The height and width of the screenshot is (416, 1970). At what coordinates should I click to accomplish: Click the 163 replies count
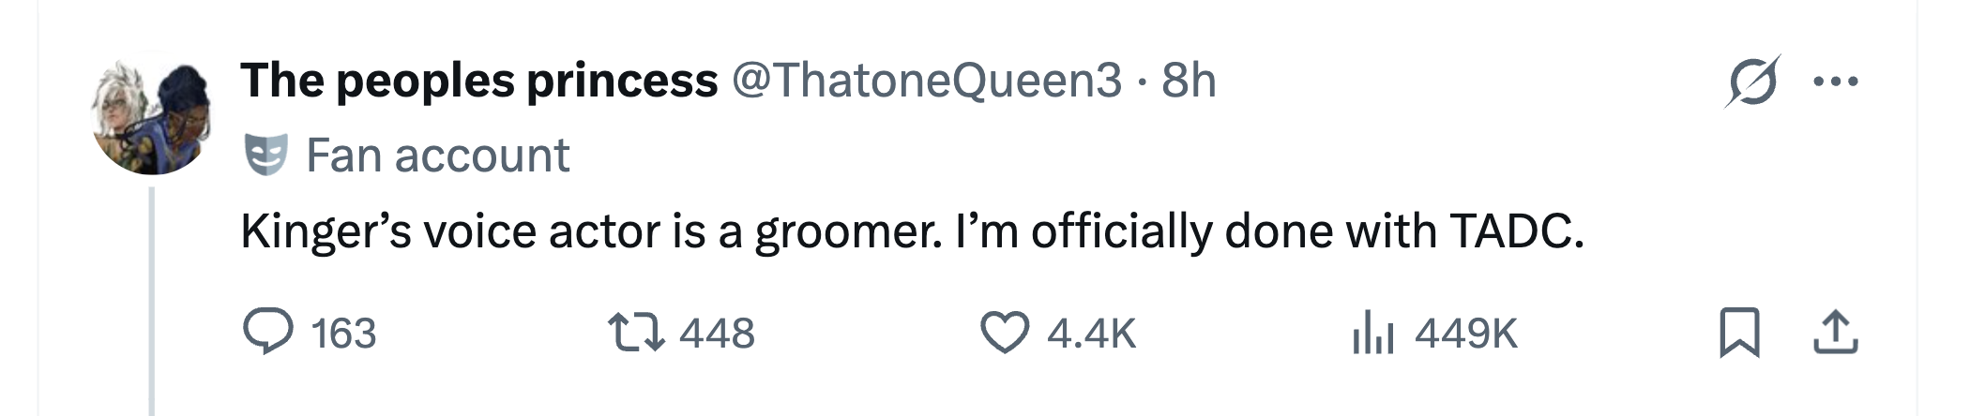(343, 334)
